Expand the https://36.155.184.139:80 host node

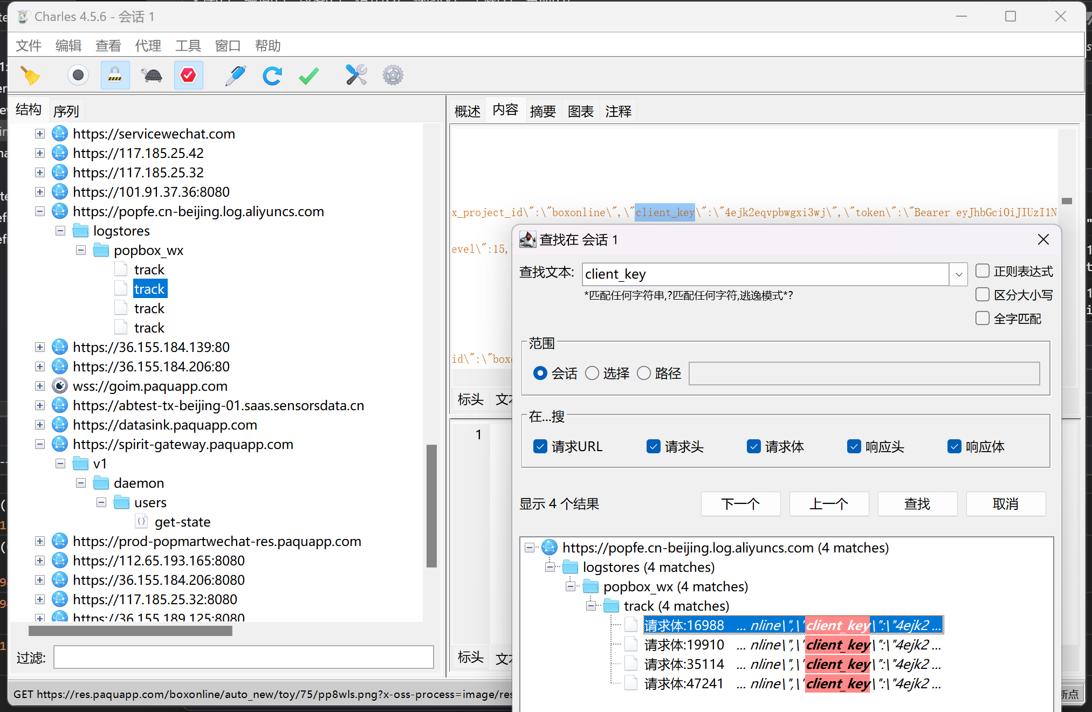pyautogui.click(x=40, y=347)
